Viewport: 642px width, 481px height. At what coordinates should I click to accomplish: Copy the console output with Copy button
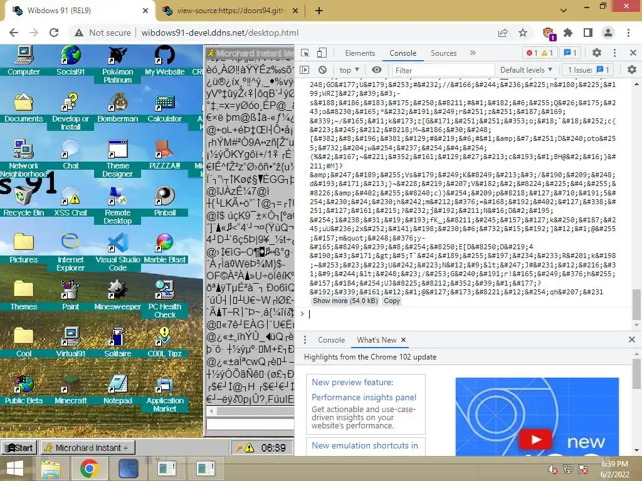point(391,301)
